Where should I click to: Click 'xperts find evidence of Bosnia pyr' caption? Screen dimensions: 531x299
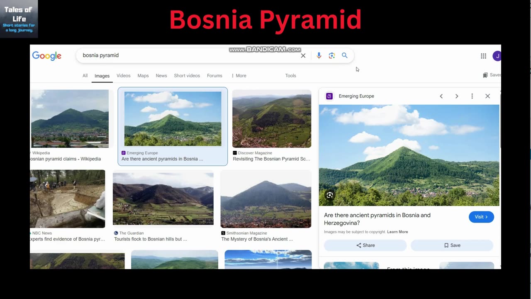click(x=67, y=239)
